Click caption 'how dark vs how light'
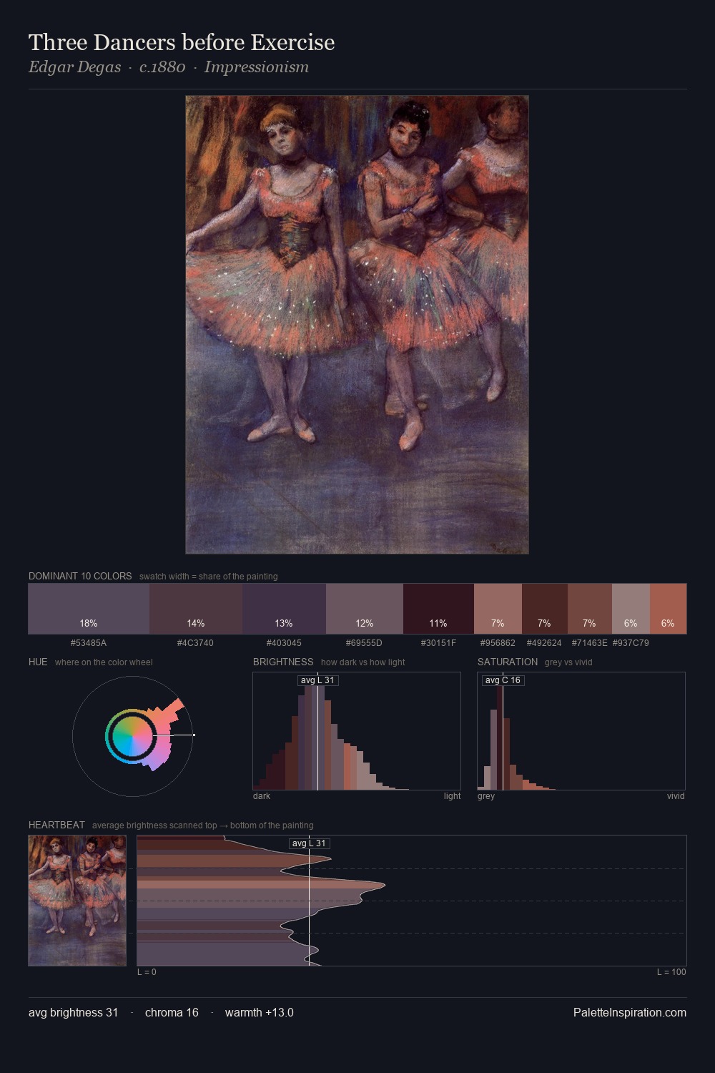This screenshot has width=715, height=1073. tap(363, 662)
